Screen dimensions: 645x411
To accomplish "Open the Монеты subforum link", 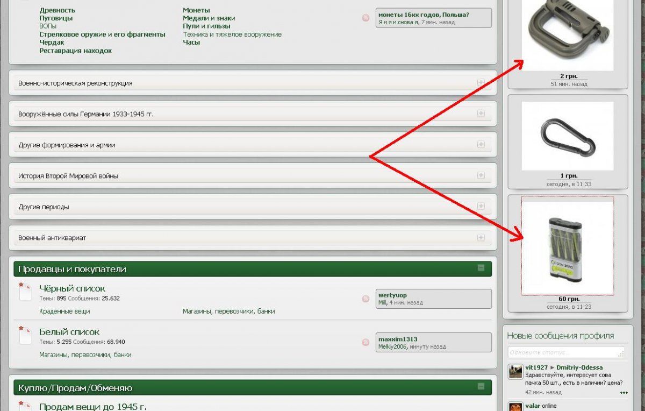I will tap(196, 10).
